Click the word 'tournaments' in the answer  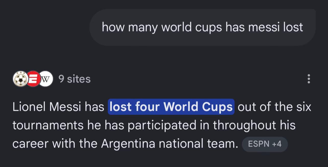[x=48, y=125]
